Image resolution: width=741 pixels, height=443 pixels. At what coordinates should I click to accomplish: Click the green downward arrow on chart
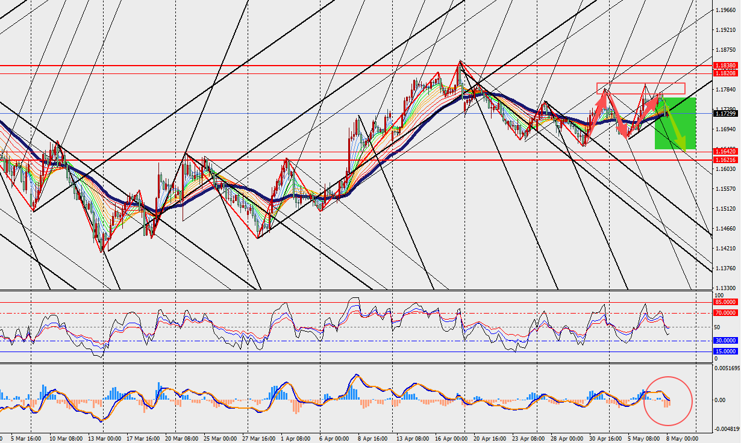pyautogui.click(x=675, y=128)
